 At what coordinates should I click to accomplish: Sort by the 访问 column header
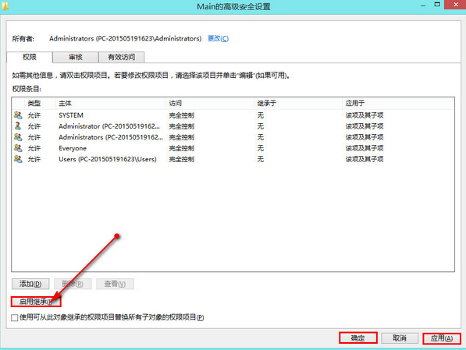(210, 104)
